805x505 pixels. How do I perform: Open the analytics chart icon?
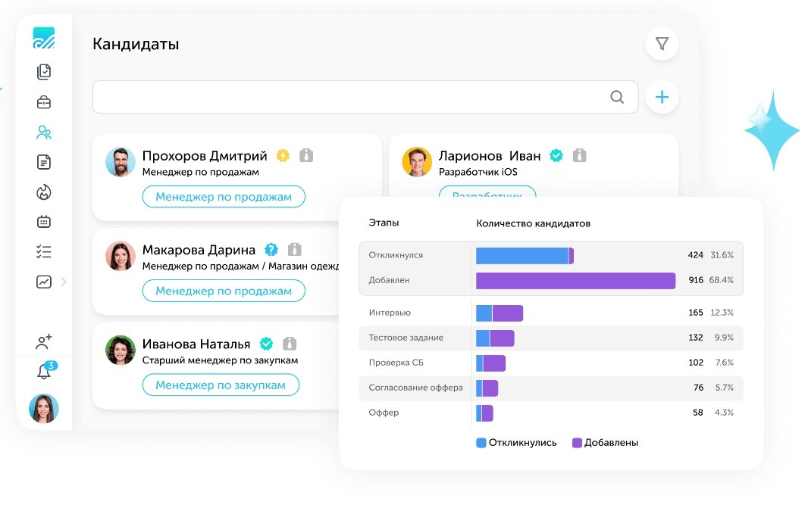(x=43, y=281)
